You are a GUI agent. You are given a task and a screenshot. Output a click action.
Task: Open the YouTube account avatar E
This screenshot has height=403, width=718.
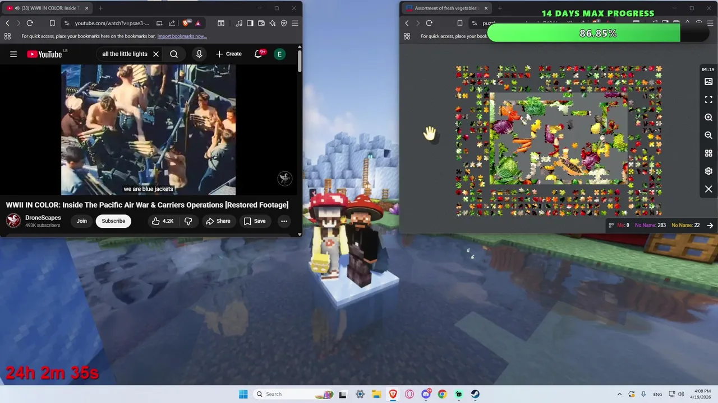pos(279,54)
